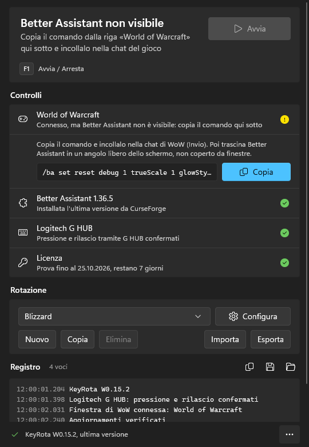This screenshot has width=309, height=447.
Task: Click the /ba set reset command field
Action: click(x=127, y=172)
